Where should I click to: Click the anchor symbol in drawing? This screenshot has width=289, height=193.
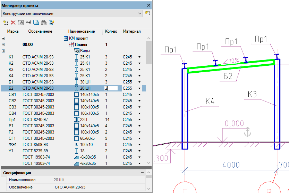click(247, 132)
